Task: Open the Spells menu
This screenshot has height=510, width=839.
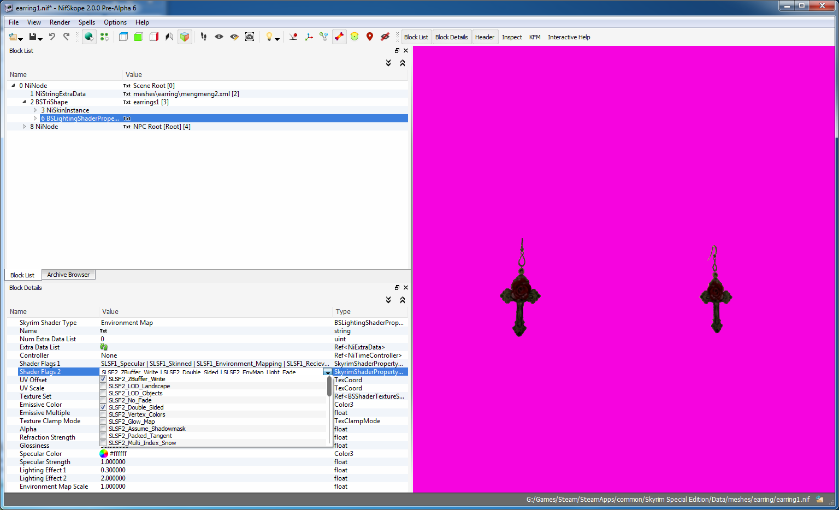Action: [x=87, y=22]
